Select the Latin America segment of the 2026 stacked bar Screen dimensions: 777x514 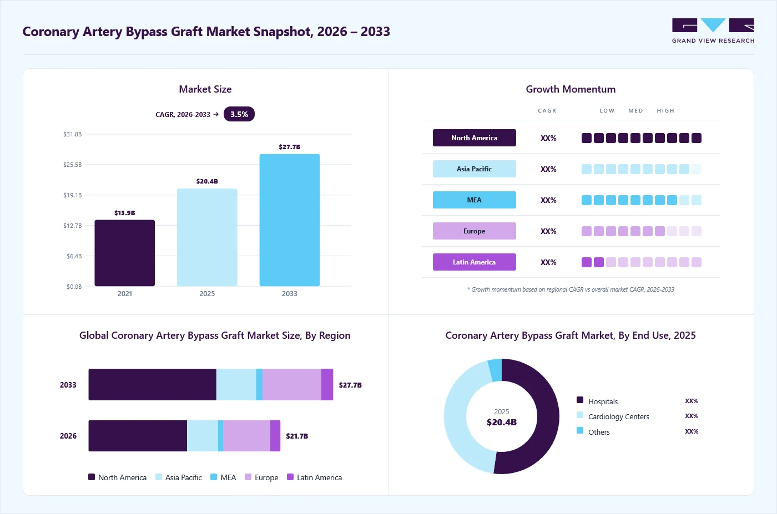(275, 436)
